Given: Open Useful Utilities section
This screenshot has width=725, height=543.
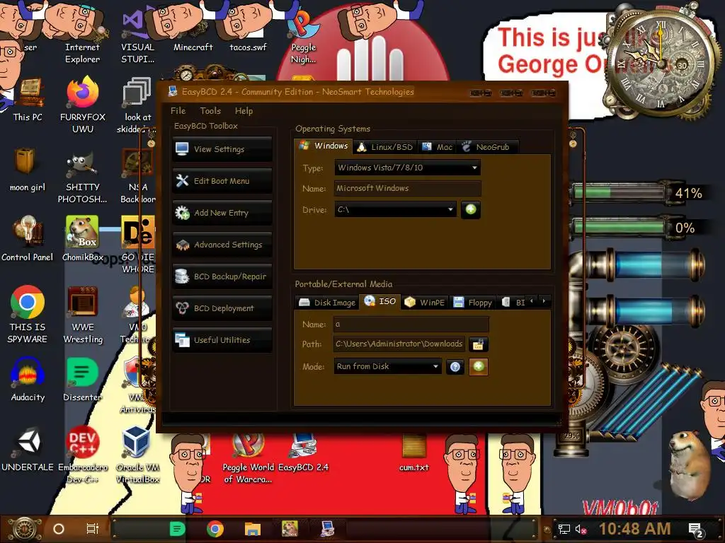Looking at the screenshot, I should coord(222,340).
